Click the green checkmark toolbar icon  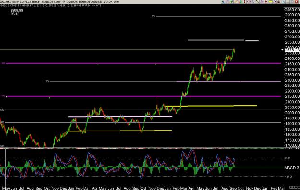(231, 2)
